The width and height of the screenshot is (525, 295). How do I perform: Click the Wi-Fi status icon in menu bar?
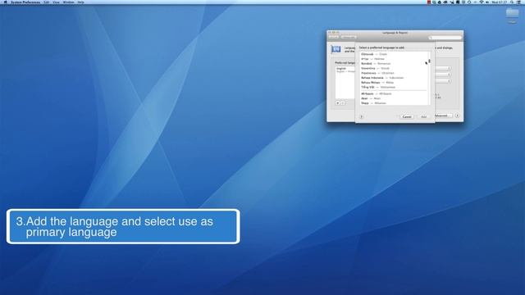click(x=482, y=2)
